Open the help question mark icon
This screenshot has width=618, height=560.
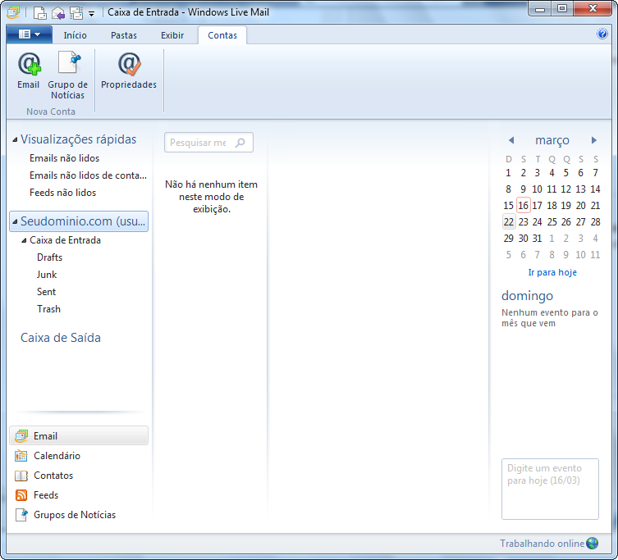602,34
